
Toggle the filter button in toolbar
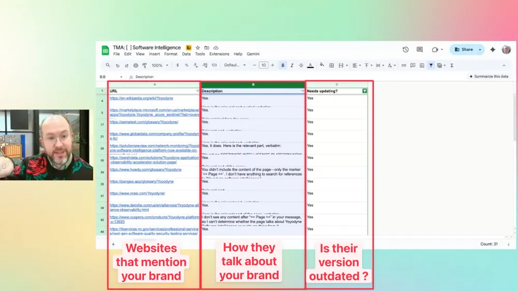pos(430,65)
